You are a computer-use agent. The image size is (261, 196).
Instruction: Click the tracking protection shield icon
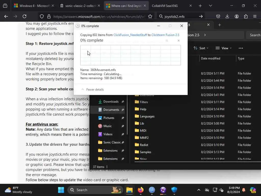coord(42,16)
